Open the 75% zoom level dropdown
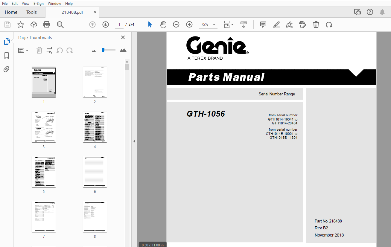Screen dimensions: 391x247 (x=208, y=25)
